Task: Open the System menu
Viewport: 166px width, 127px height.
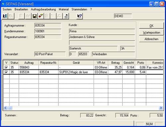Action: pos(7,9)
